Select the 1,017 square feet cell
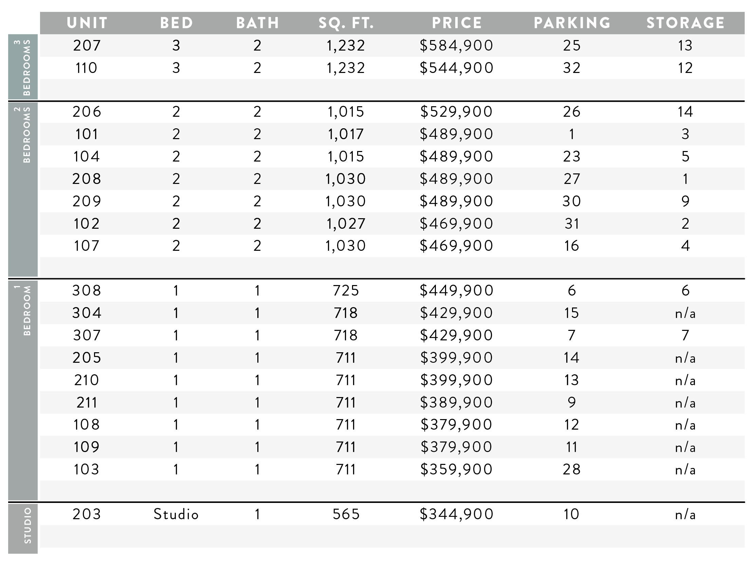Viewport: 755px width, 564px height. pyautogui.click(x=346, y=134)
